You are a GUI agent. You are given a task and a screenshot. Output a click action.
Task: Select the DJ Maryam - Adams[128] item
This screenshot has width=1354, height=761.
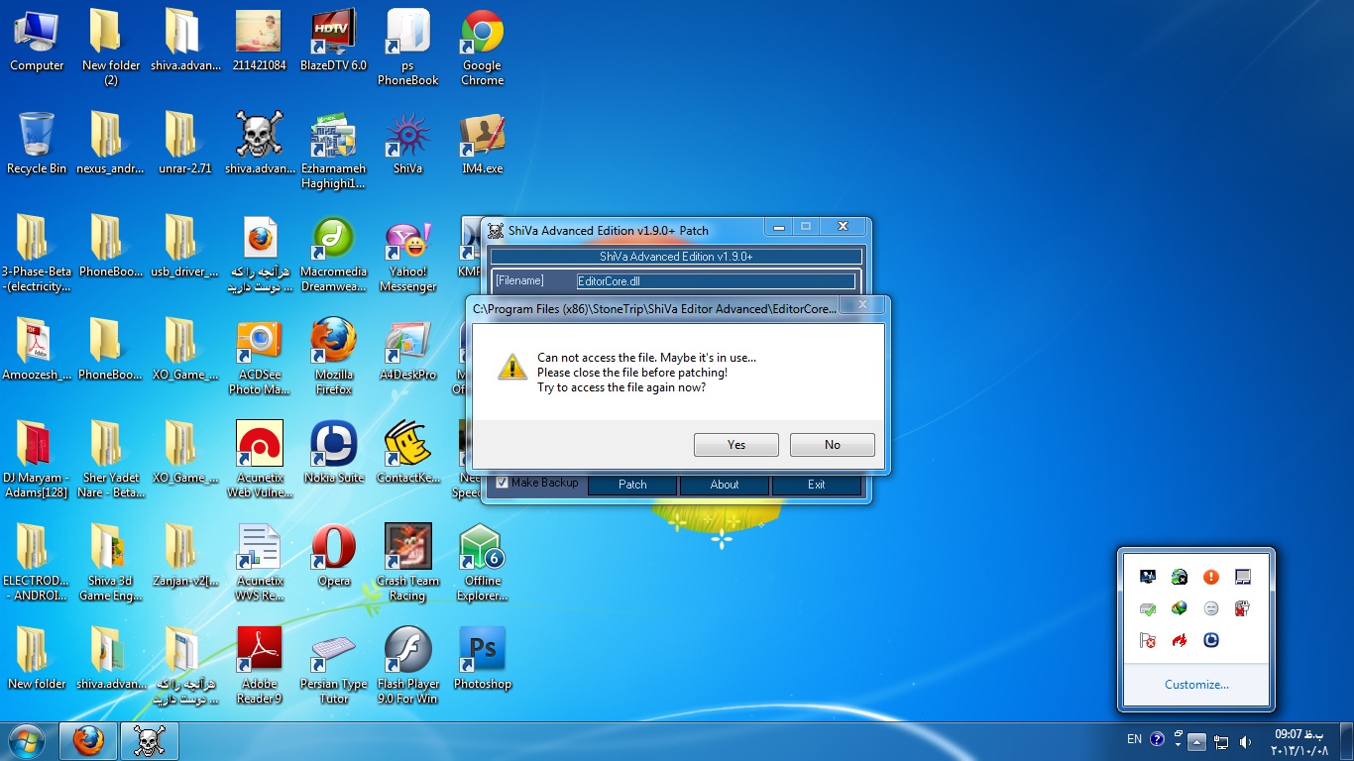pyautogui.click(x=37, y=460)
